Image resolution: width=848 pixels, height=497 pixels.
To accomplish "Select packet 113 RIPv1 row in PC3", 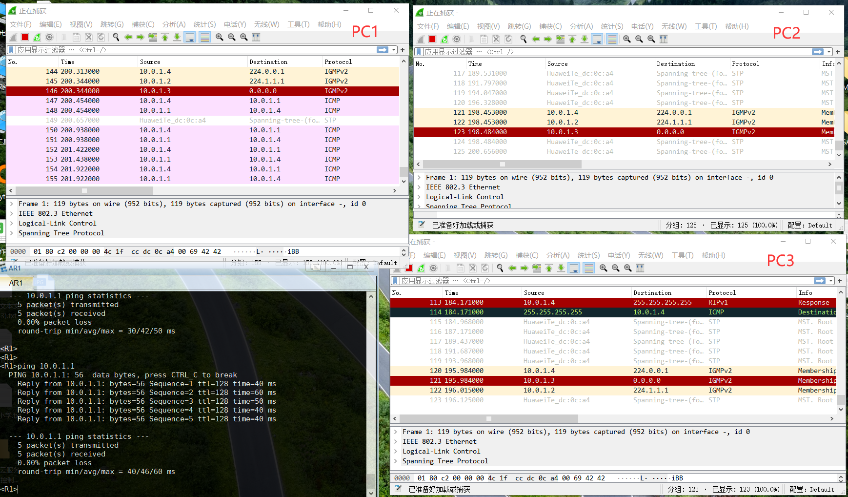I will (x=613, y=302).
